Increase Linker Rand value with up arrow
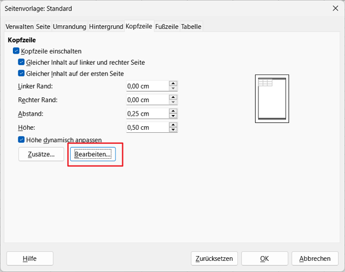Viewport: 345px width, 272px height. pos(173,84)
